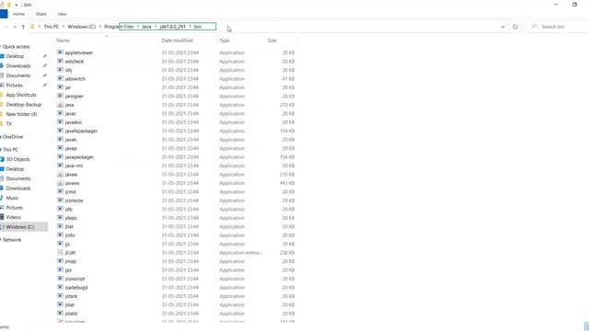This screenshot has height=331, width=589.
Task: Select the javaw application icon
Action: (60, 174)
